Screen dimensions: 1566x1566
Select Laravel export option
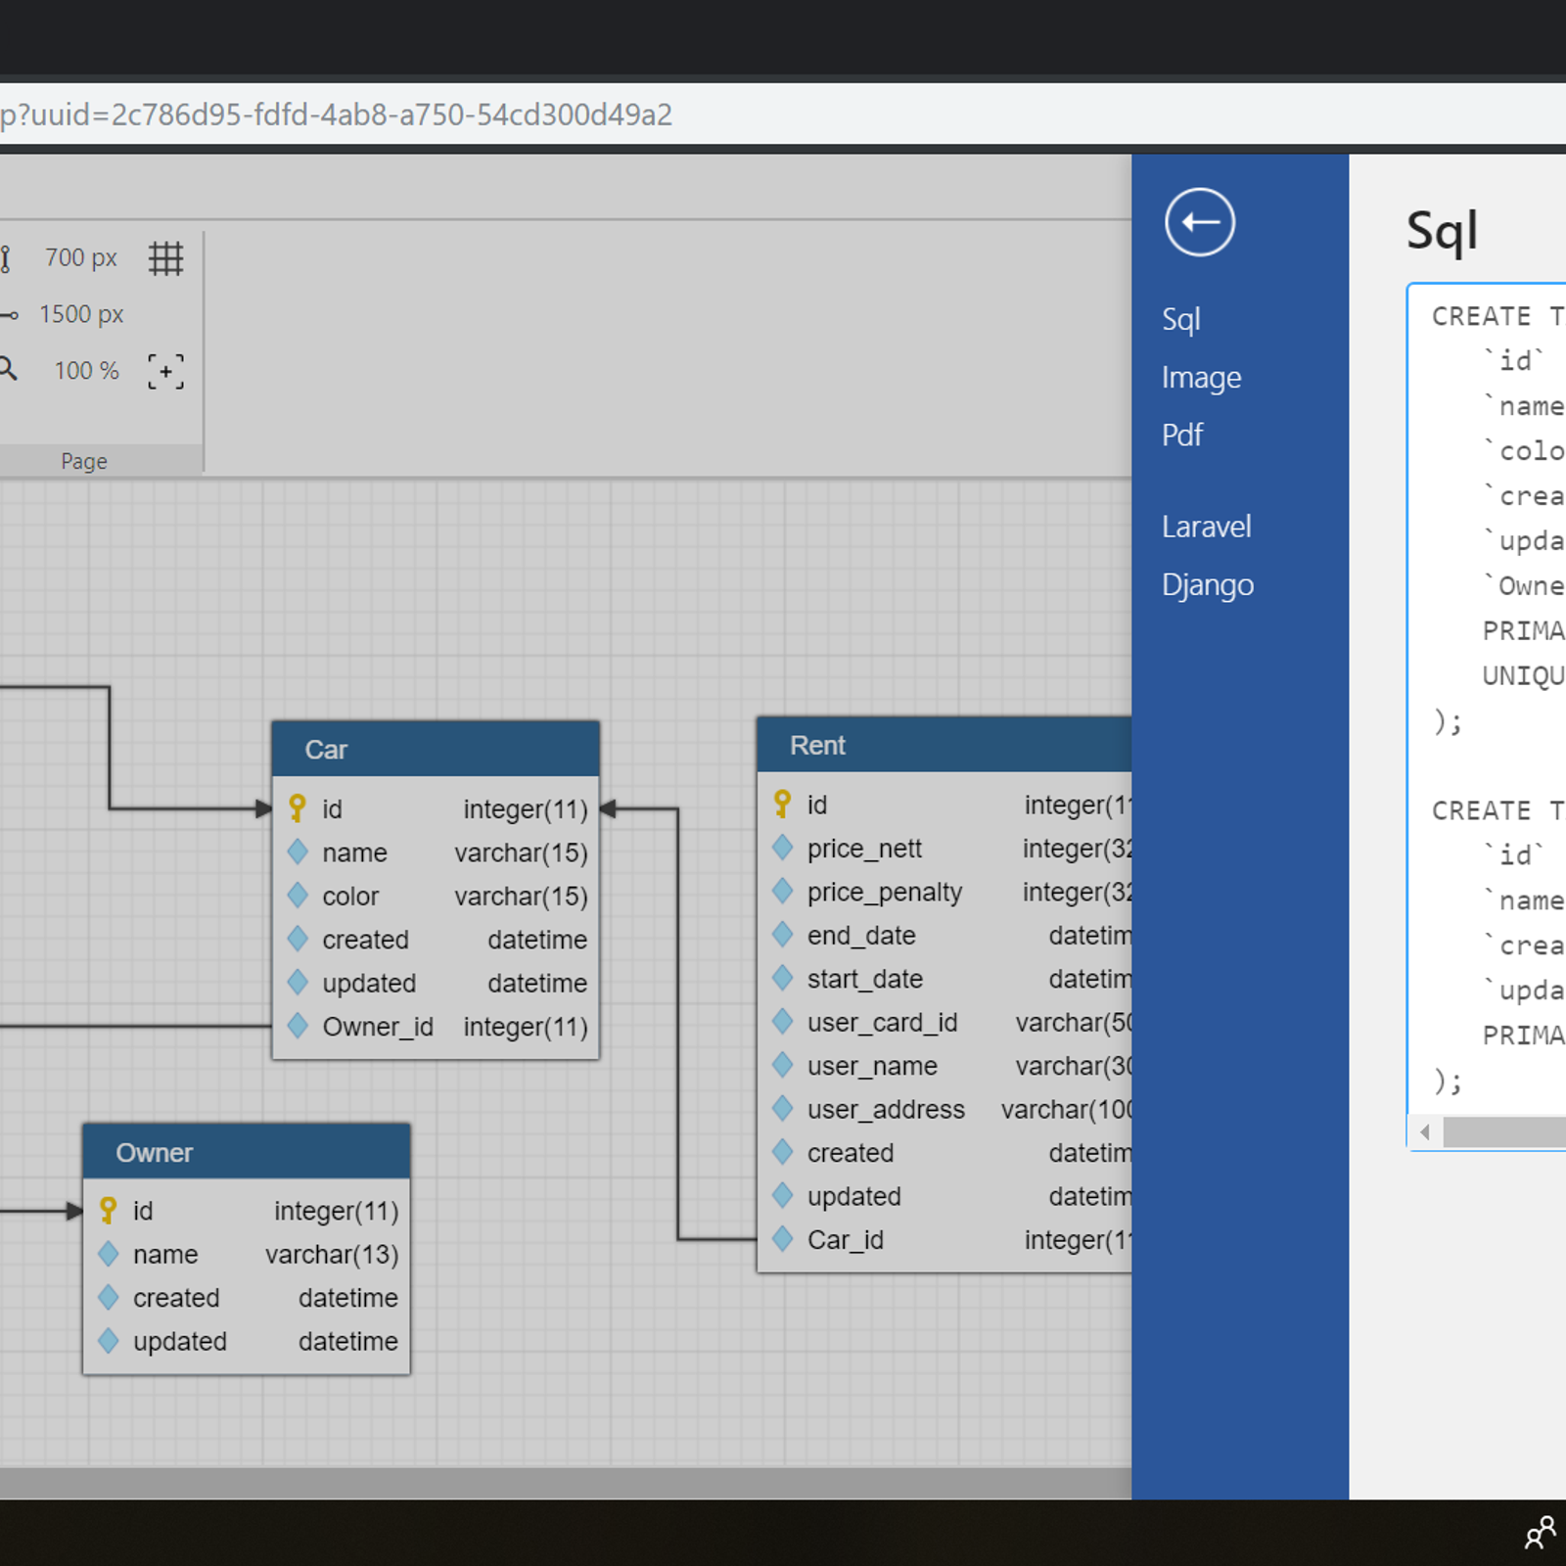click(x=1206, y=527)
